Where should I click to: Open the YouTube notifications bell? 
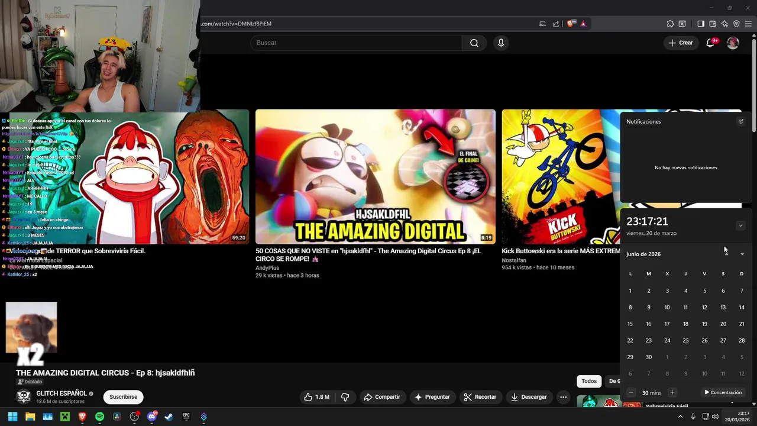click(711, 43)
